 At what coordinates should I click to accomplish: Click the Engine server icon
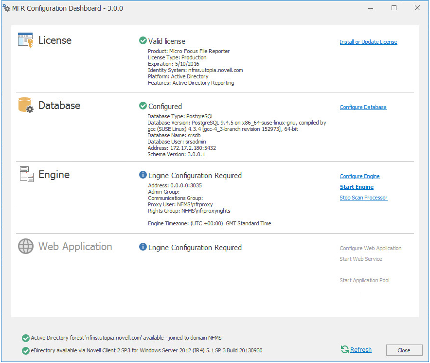(x=26, y=174)
